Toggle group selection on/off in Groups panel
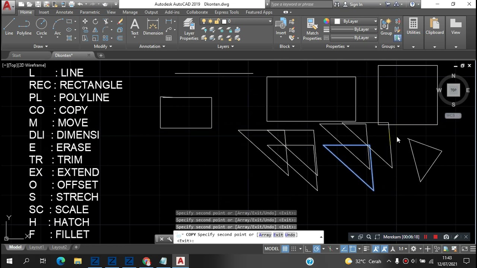 coord(398,38)
